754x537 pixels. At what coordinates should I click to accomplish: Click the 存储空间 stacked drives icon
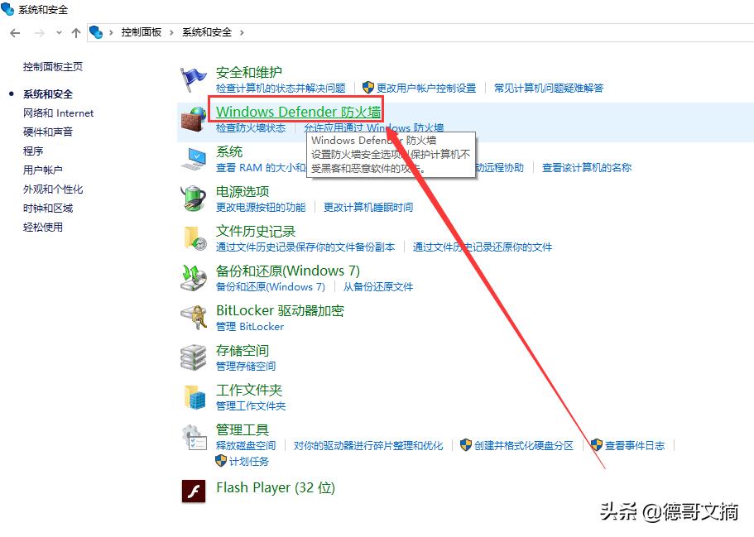[x=194, y=357]
